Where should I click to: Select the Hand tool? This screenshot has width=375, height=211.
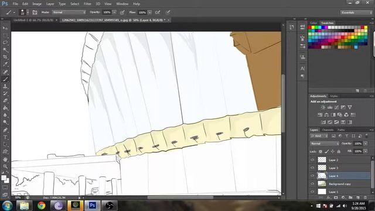(x=5, y=159)
